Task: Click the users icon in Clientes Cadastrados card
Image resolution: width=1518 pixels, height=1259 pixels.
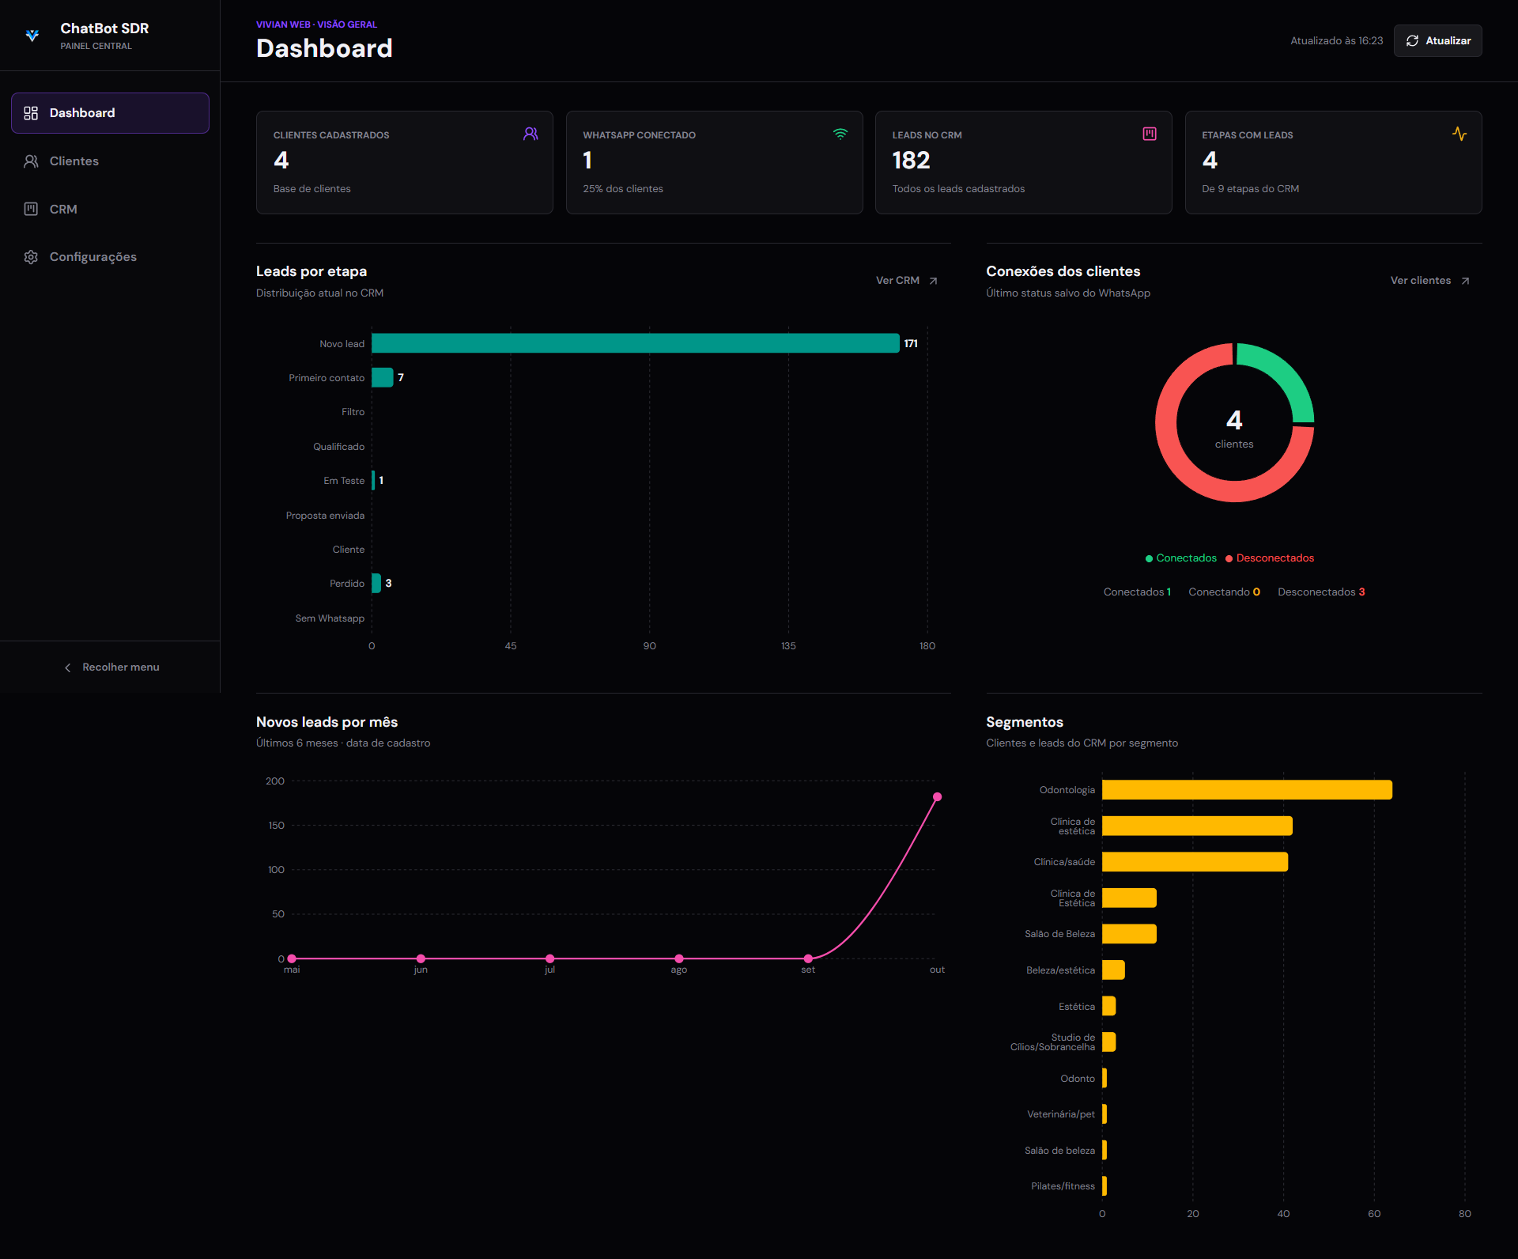Action: (531, 134)
